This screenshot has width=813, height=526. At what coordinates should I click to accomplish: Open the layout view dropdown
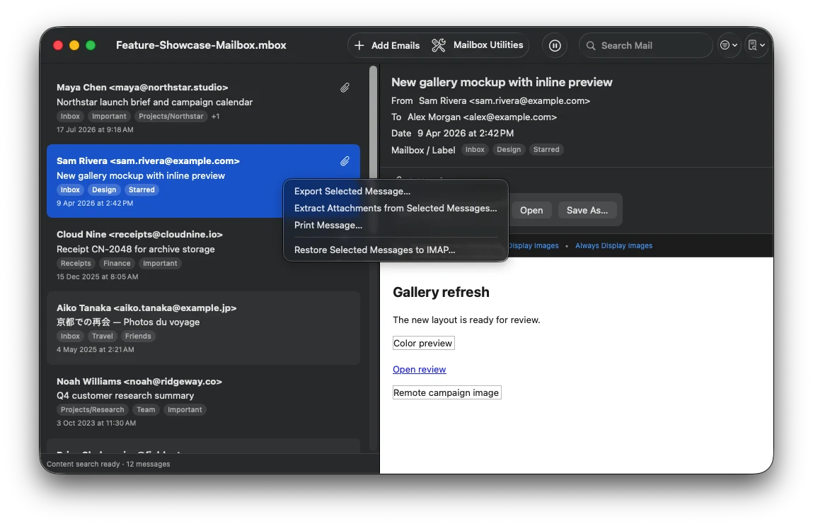coord(756,45)
